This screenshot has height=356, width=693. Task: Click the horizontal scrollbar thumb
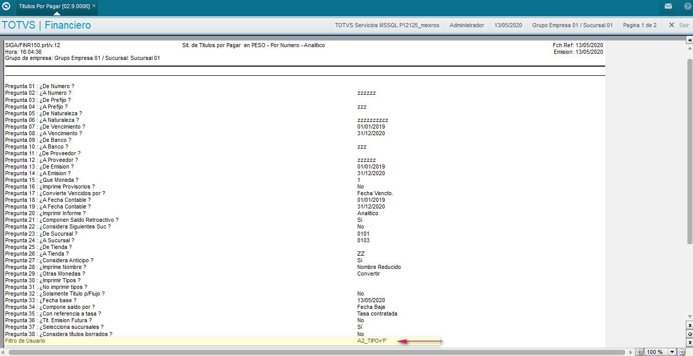coord(317,352)
